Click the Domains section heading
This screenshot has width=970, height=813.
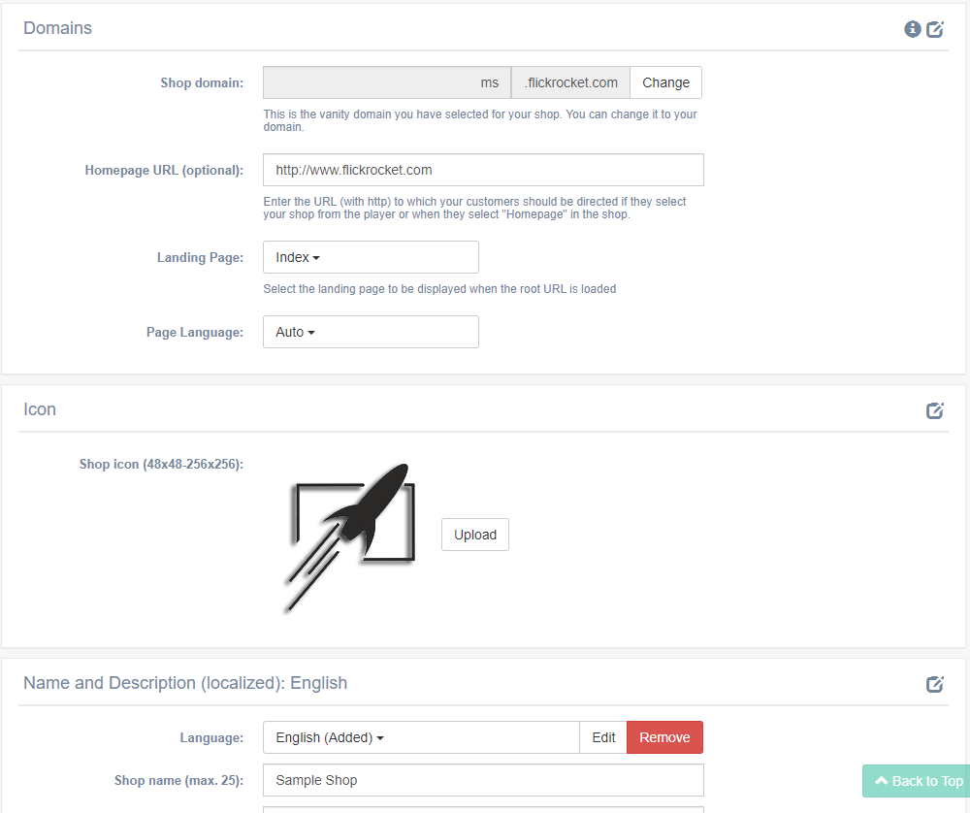pos(57,28)
